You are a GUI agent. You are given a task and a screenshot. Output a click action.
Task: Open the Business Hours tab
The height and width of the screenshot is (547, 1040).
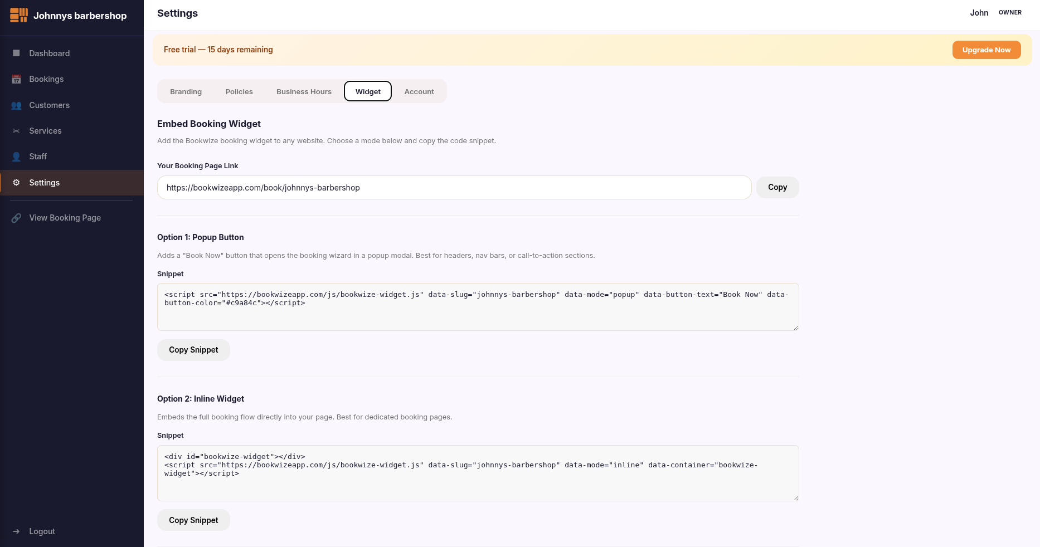(304, 91)
